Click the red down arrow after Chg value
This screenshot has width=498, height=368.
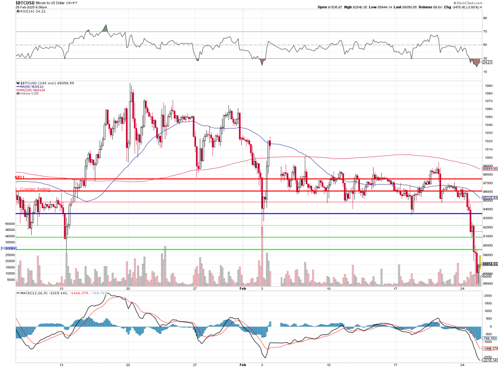[x=480, y=7]
